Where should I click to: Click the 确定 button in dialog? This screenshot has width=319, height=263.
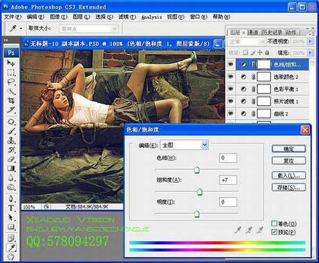[x=287, y=149]
